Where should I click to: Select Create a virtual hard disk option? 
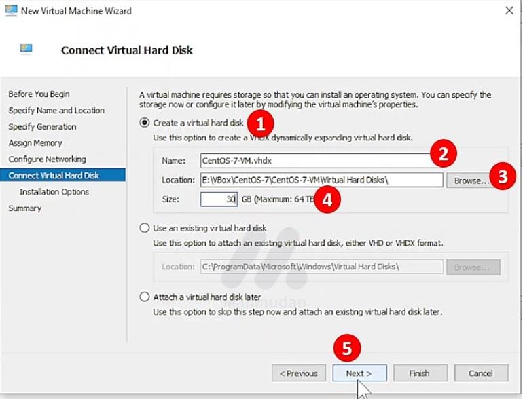click(x=144, y=123)
